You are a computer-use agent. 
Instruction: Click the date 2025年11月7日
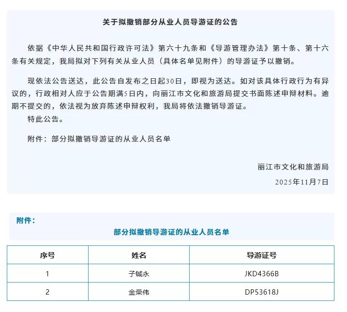[x=301, y=182]
